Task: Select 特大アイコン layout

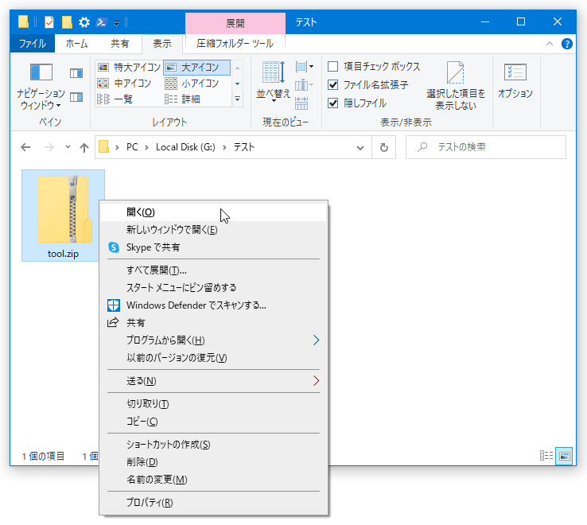Action: (x=129, y=68)
